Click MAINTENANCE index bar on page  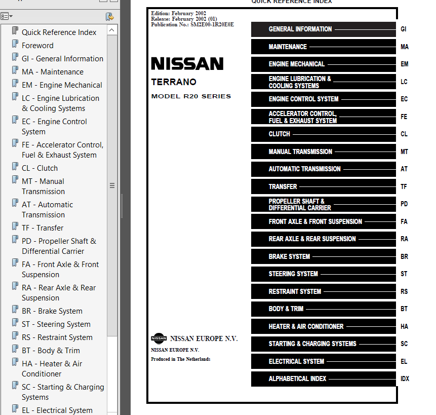point(324,47)
